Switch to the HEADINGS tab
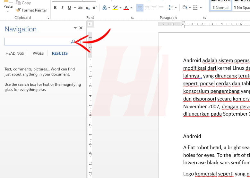This screenshot has height=178, width=250. [x=15, y=53]
